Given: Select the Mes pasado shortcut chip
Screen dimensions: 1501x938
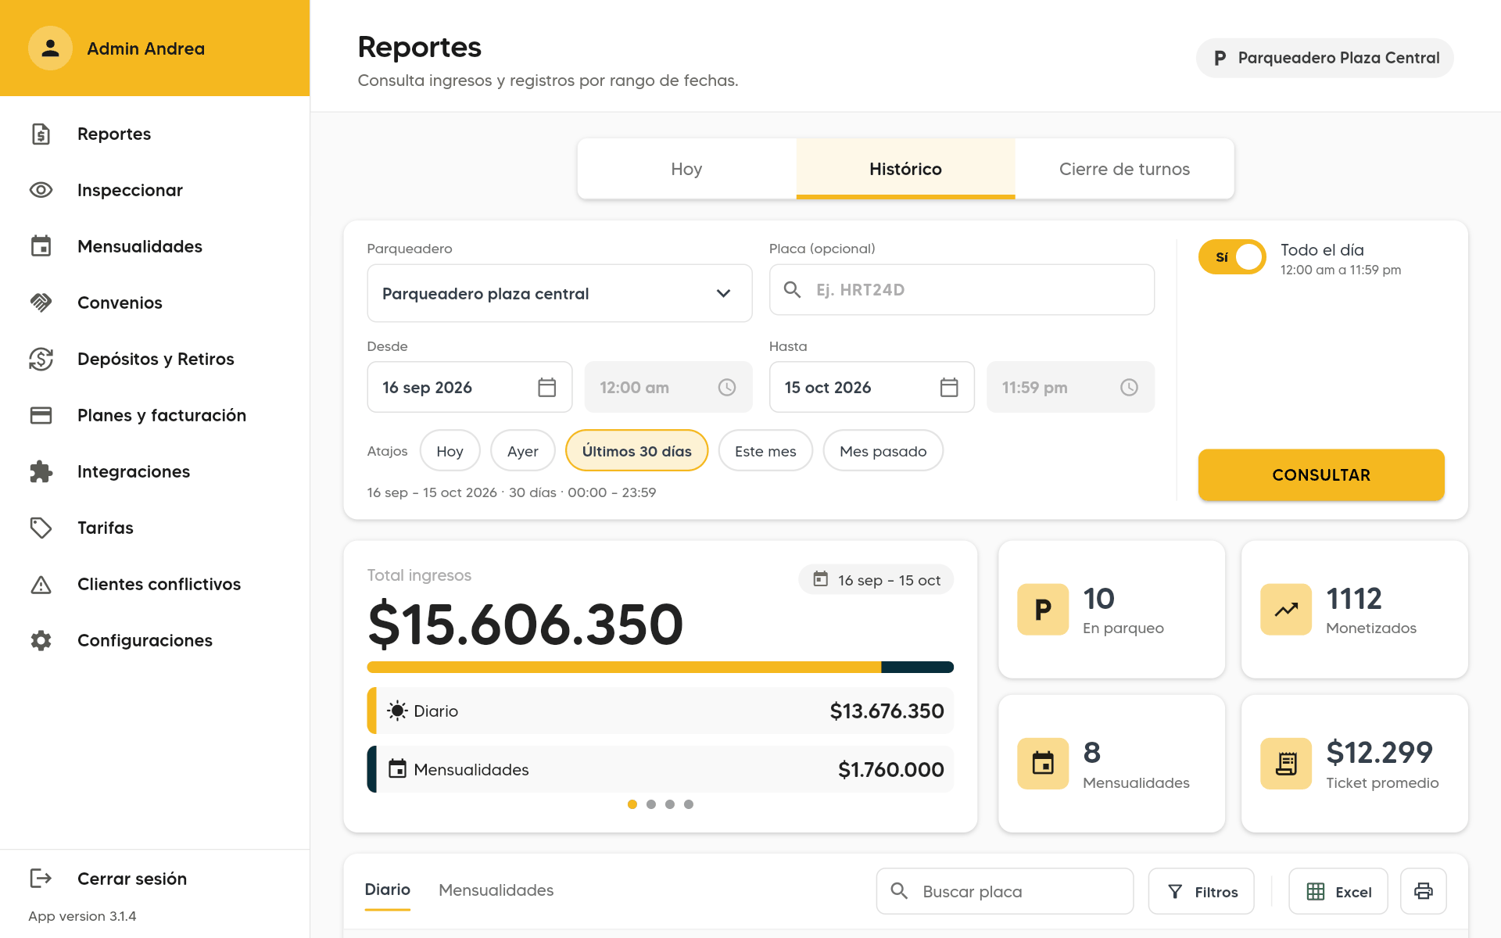Looking at the screenshot, I should click(x=883, y=451).
